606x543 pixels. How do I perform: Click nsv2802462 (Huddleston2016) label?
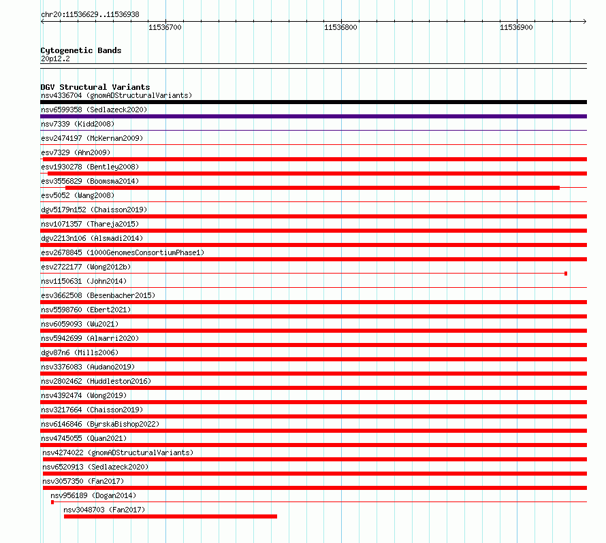pyautogui.click(x=96, y=381)
